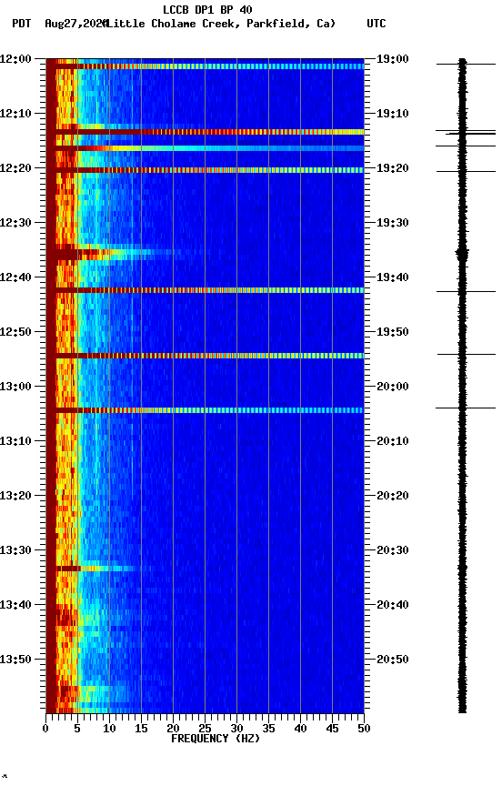Viewport: 502px width, 786px height.
Task: Click the '5' frequency axis tick label
Action: click(x=77, y=729)
